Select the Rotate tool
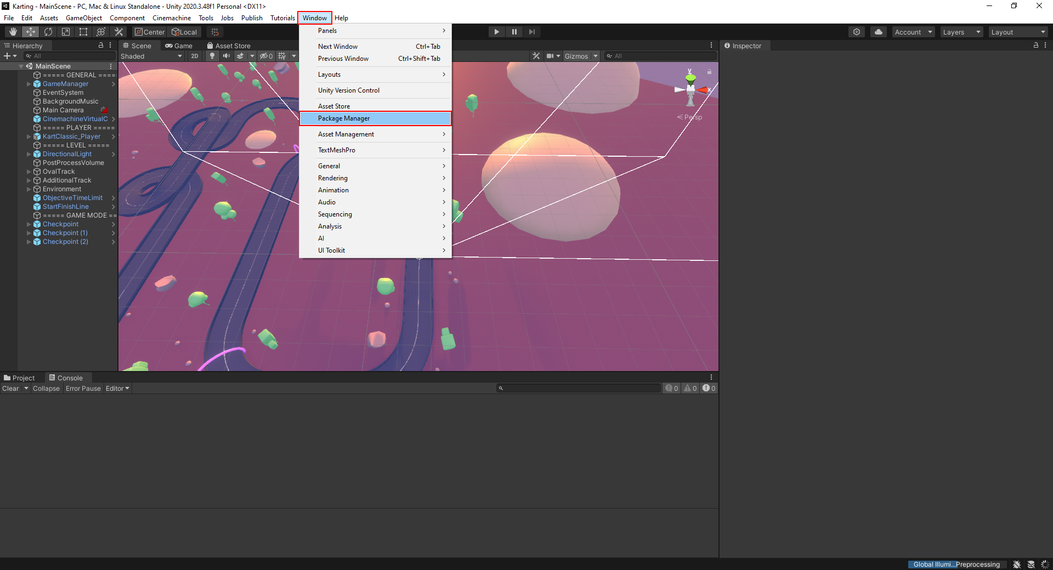Viewport: 1053px width, 570px height. tap(48, 32)
